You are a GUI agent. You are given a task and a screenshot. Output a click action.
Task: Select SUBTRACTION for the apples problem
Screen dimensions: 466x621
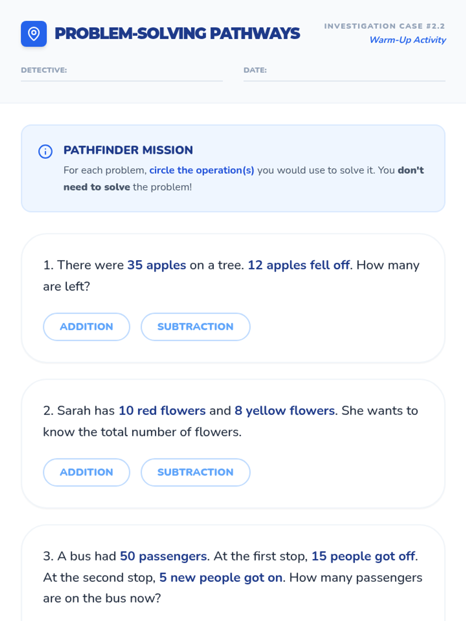coord(195,327)
